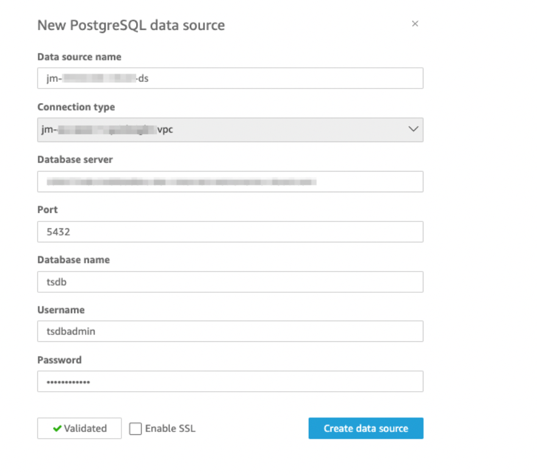Expand the Connection type chevron arrow
537x476 pixels.
tap(413, 129)
